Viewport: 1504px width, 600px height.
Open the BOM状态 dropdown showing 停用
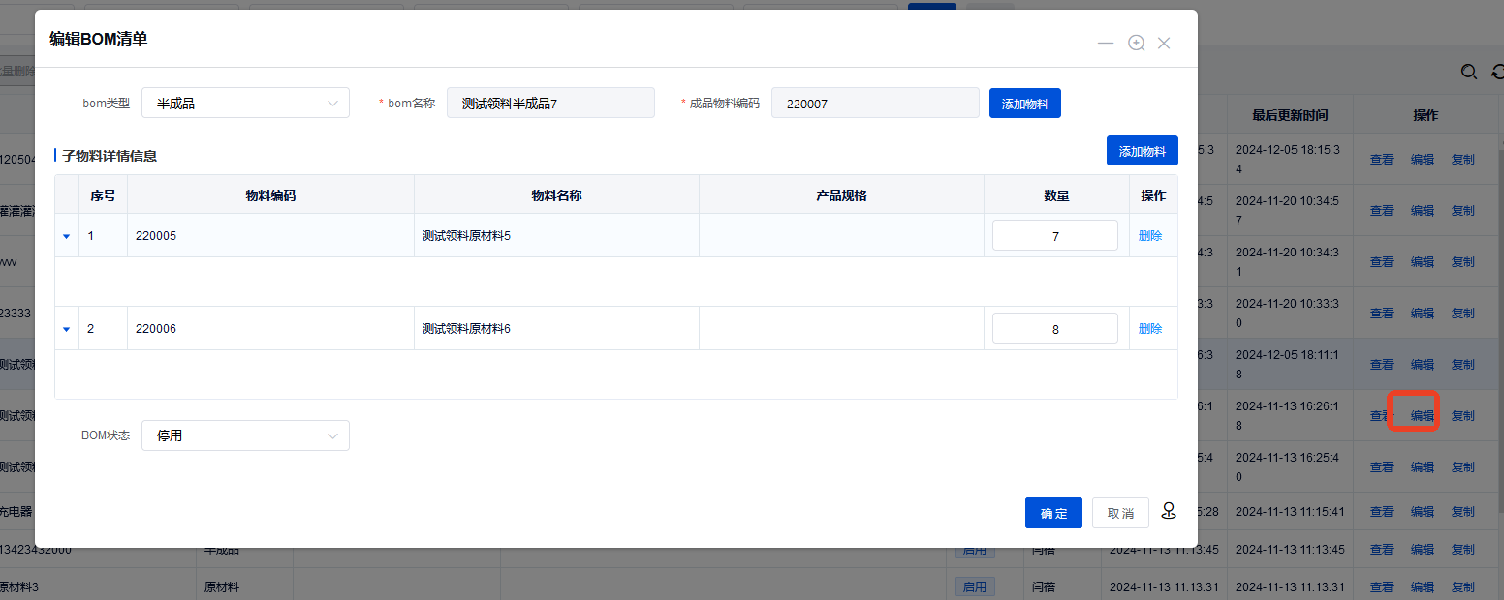point(245,435)
